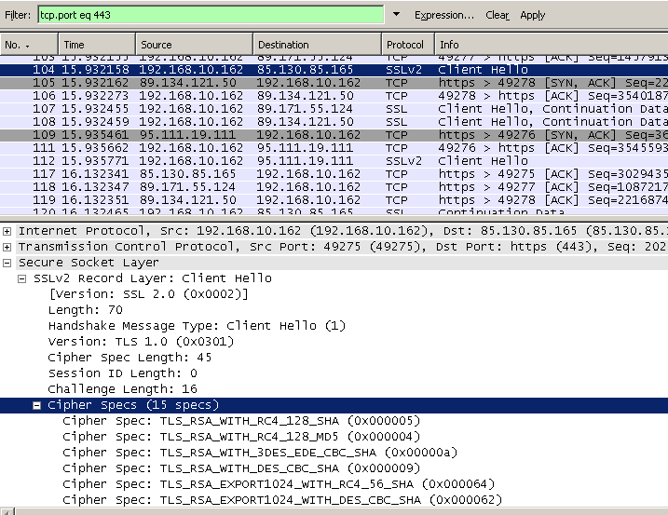Select packet 115 SSLv2 Client Hello row
Viewport: 668px width, 515px height.
[x=279, y=160]
